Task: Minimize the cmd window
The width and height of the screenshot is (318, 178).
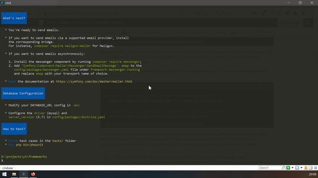Action: [289, 2]
